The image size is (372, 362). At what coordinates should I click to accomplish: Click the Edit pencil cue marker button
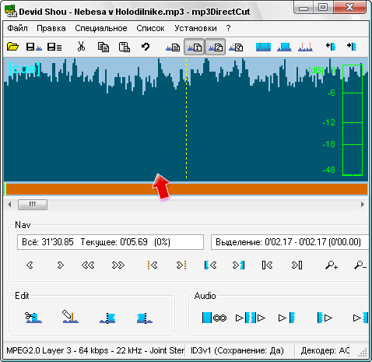[70, 317]
